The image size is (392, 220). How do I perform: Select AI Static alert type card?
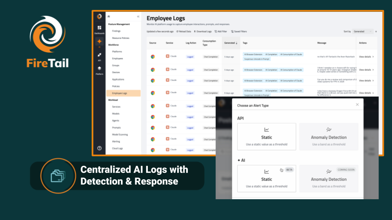click(x=267, y=178)
